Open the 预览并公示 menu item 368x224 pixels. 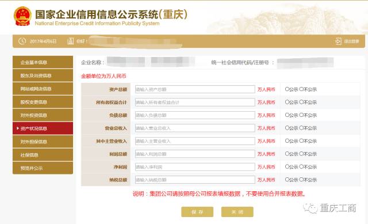pyautogui.click(x=43, y=168)
